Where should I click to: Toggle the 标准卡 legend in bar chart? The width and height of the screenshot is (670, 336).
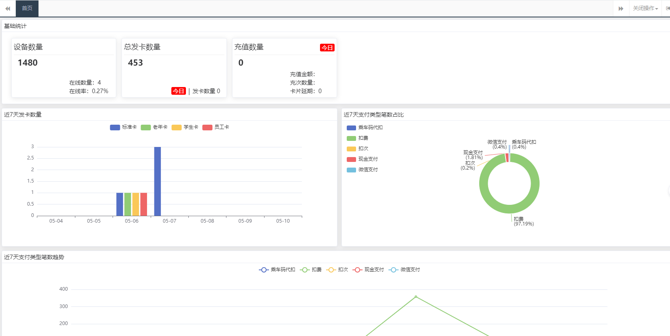123,127
